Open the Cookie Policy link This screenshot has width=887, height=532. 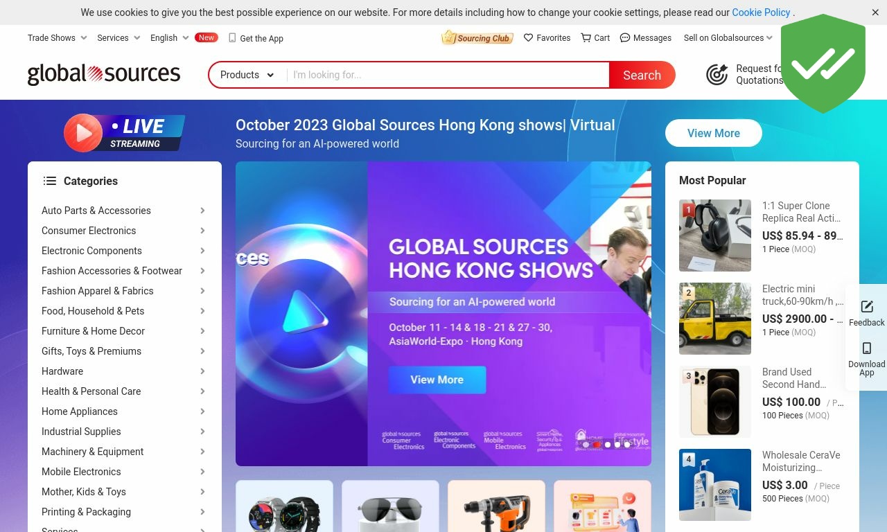click(761, 12)
